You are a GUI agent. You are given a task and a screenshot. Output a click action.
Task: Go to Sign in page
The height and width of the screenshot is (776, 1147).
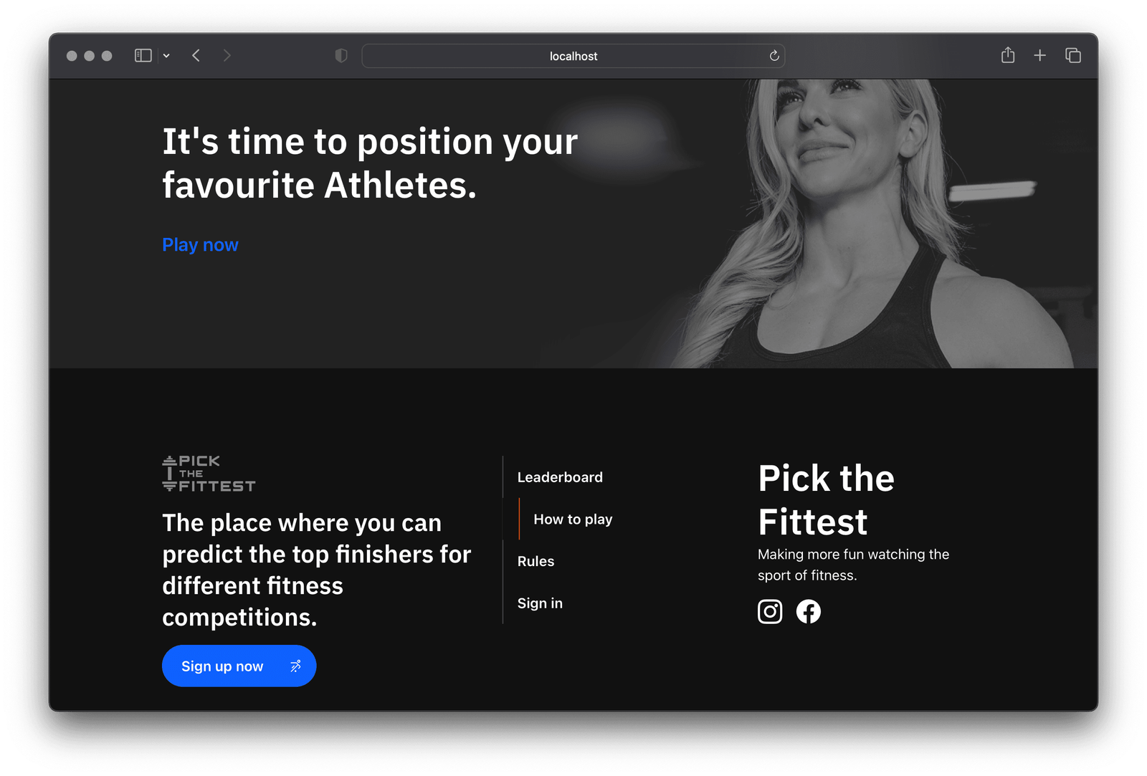(x=540, y=603)
